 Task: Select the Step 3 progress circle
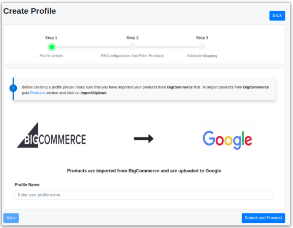tap(202, 47)
